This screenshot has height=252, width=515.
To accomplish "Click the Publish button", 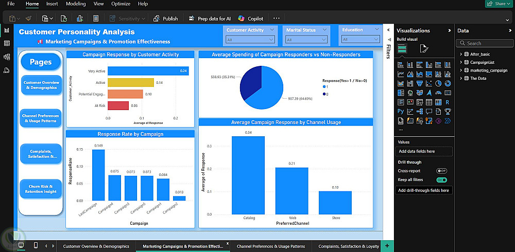I will point(166,19).
